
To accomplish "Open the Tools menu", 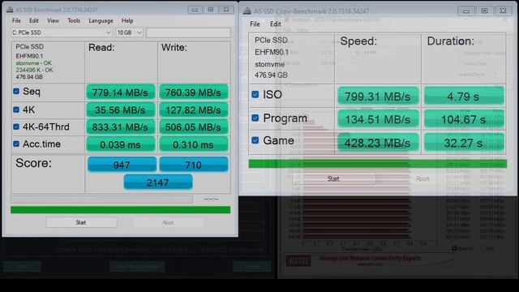I will click(x=74, y=20).
